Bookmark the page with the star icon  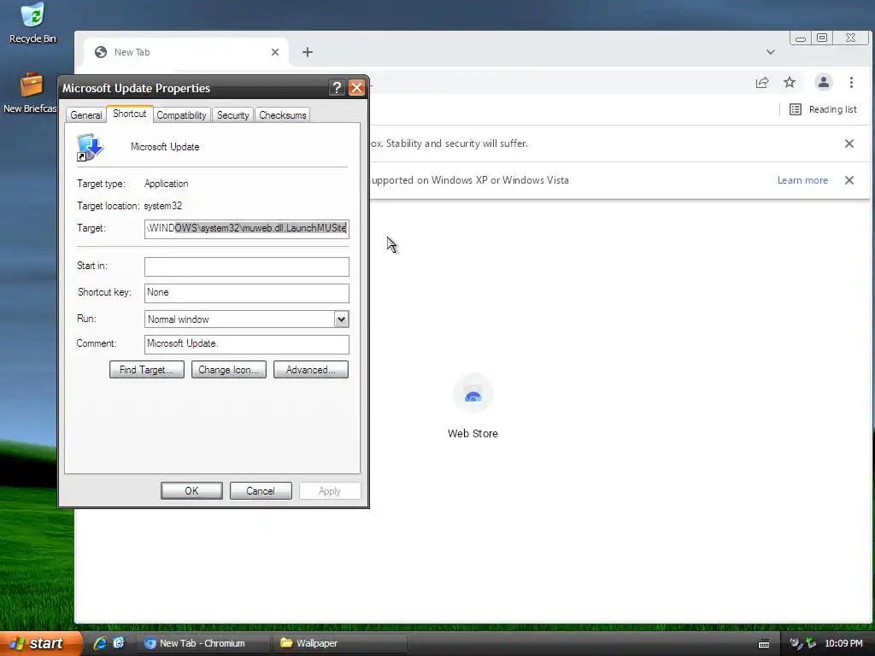pos(789,83)
